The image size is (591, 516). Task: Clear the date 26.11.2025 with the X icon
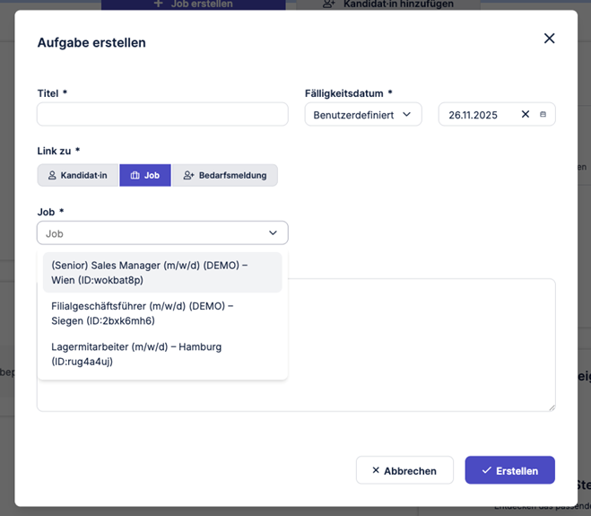tap(526, 114)
